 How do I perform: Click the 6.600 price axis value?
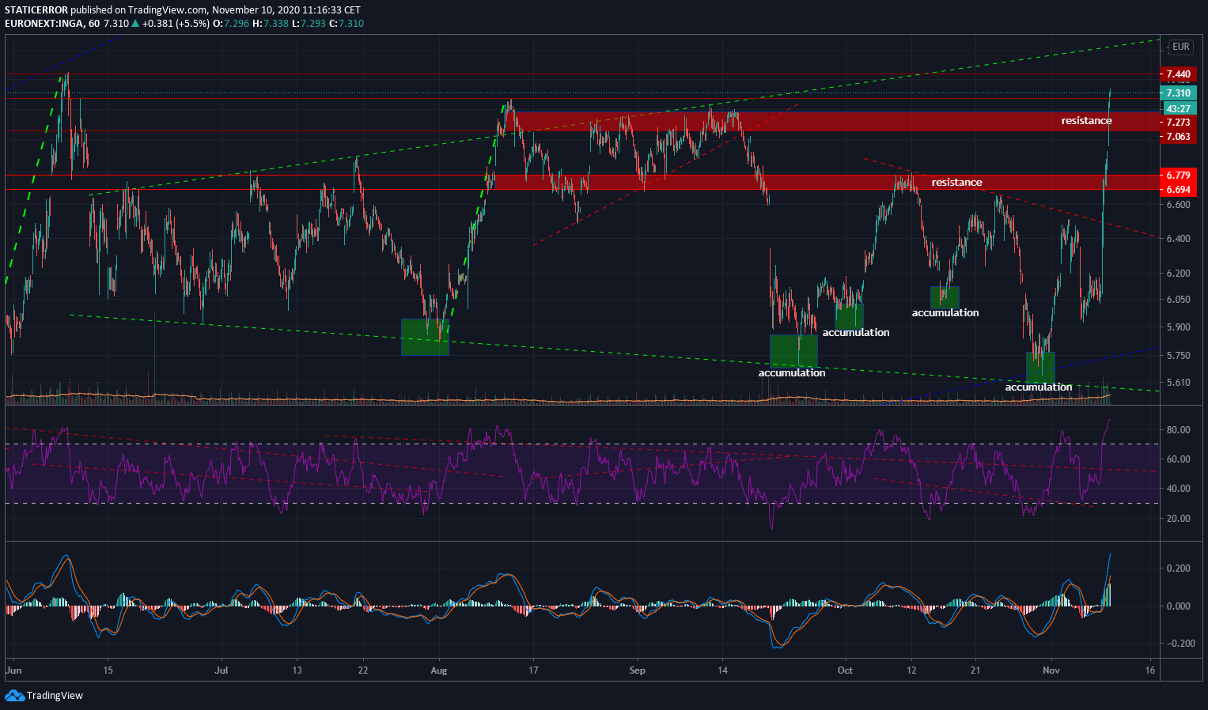pos(1178,205)
